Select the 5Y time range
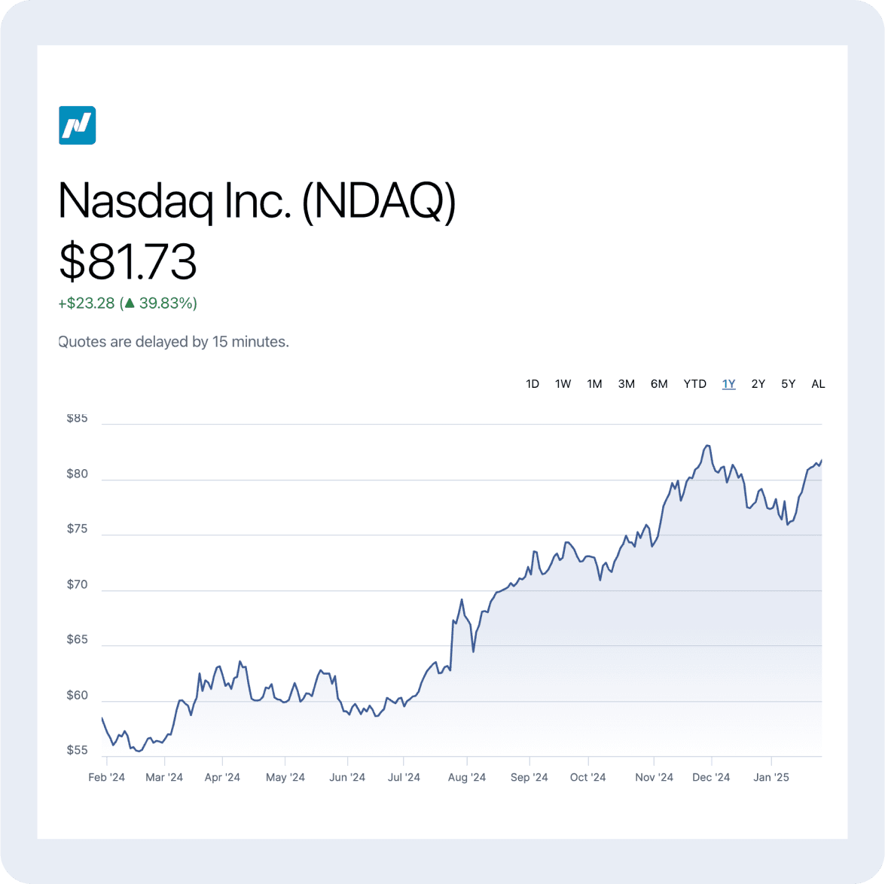This screenshot has width=885, height=884. [x=788, y=384]
